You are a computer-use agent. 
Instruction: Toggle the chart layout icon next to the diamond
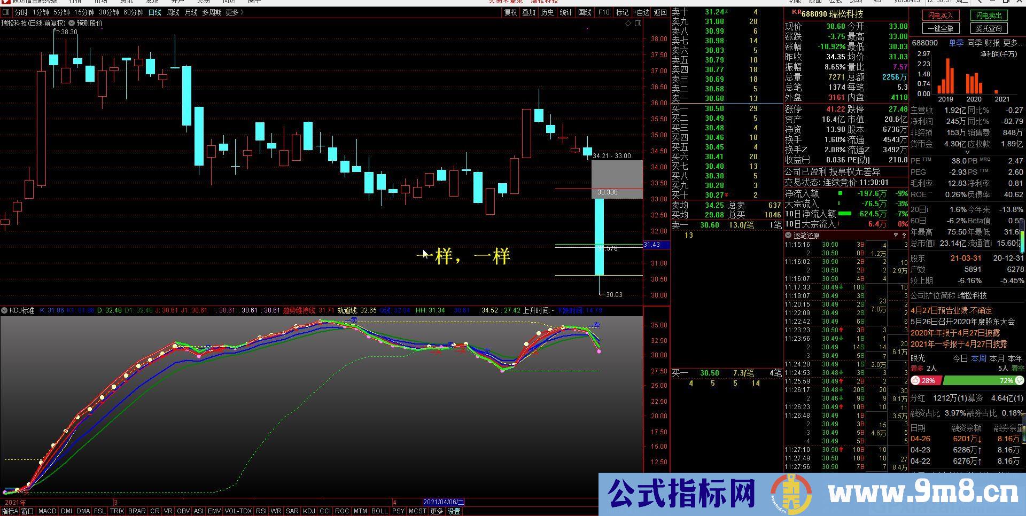coord(638,23)
